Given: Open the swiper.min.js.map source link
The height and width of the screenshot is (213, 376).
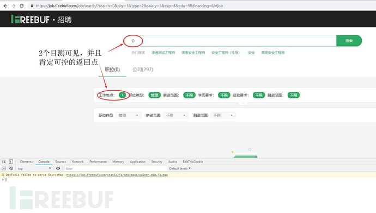Looking at the screenshot, I should point(117,175).
